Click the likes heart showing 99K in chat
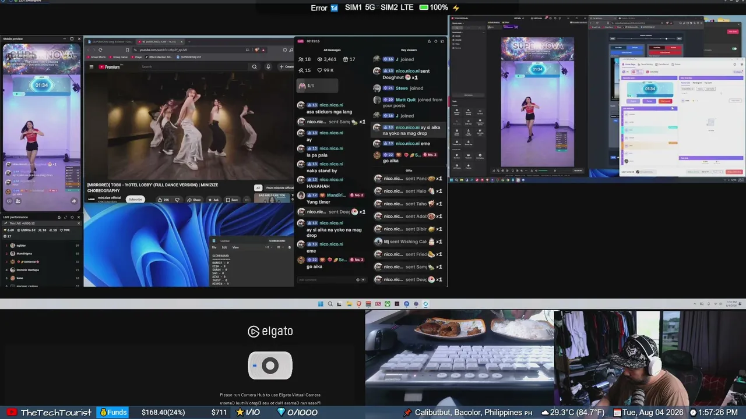The image size is (746, 419). (x=318, y=70)
